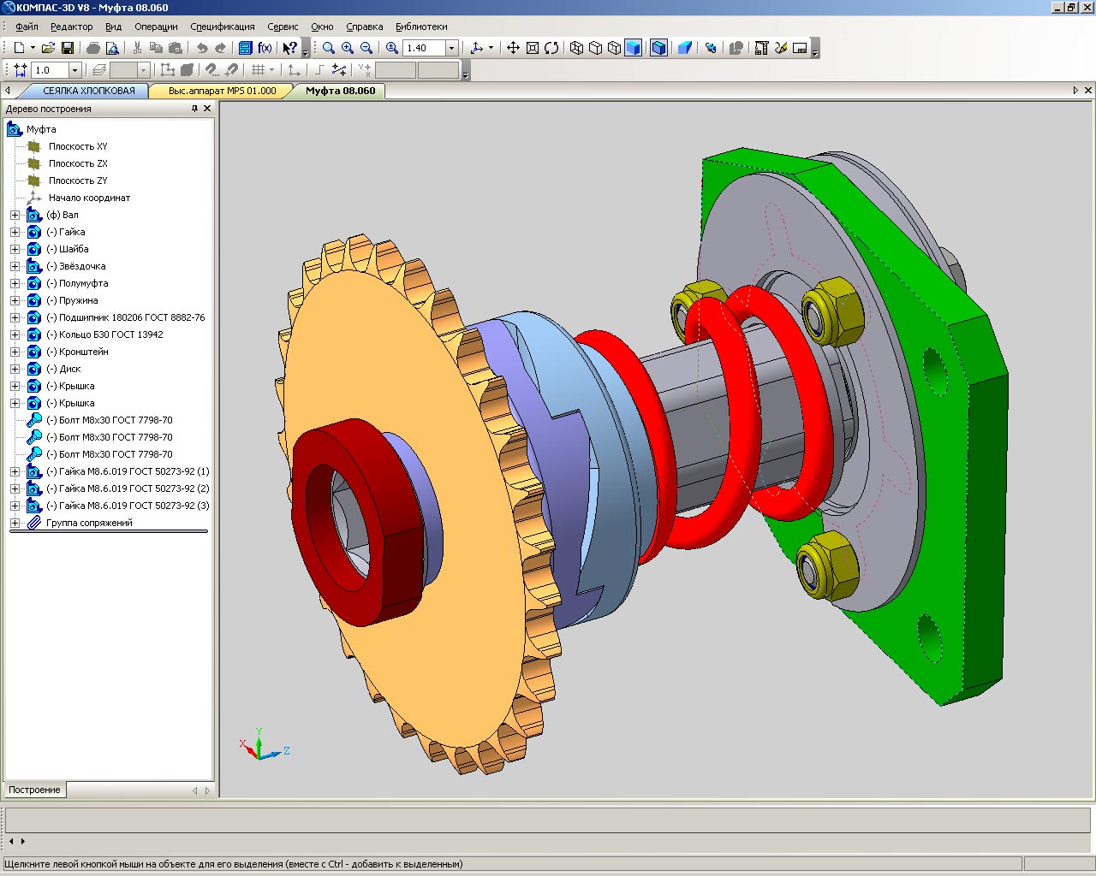Toggle perspective projection view
1096x876 pixels.
point(684,48)
